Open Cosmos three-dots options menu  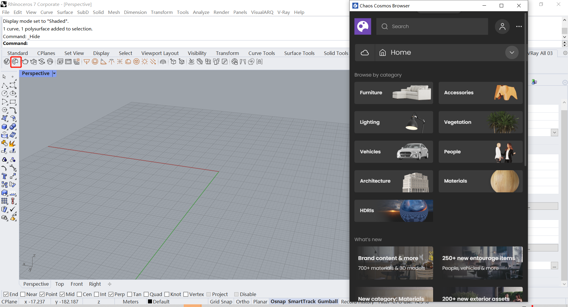pyautogui.click(x=519, y=26)
